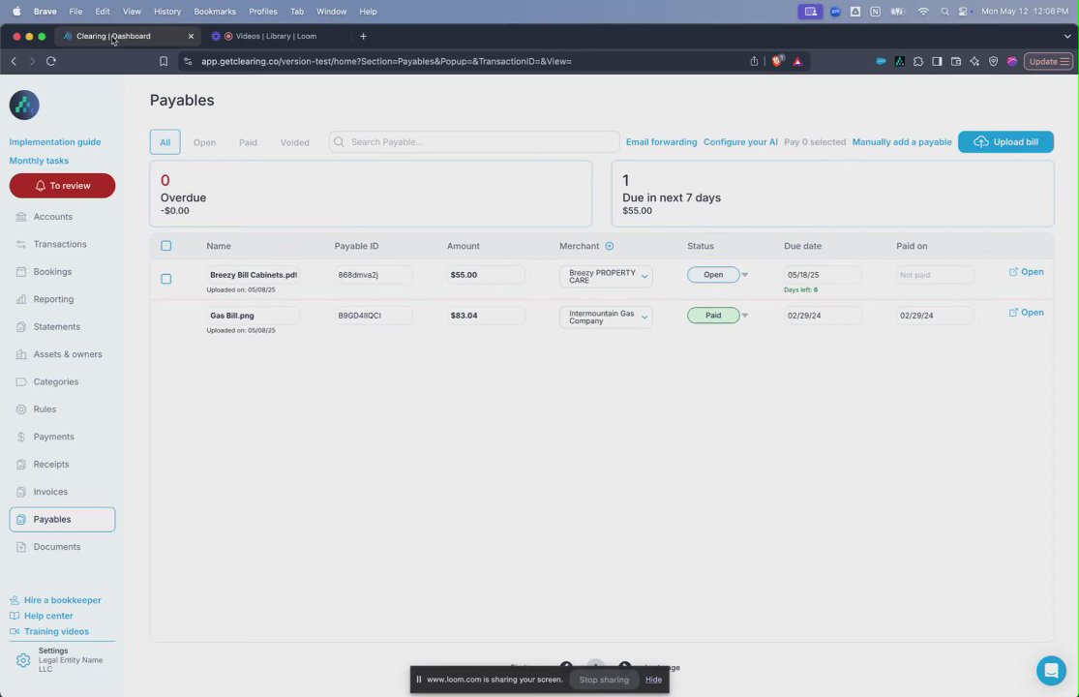Select all payables with header checkbox
Screen dimensions: 1079x697
click(165, 246)
